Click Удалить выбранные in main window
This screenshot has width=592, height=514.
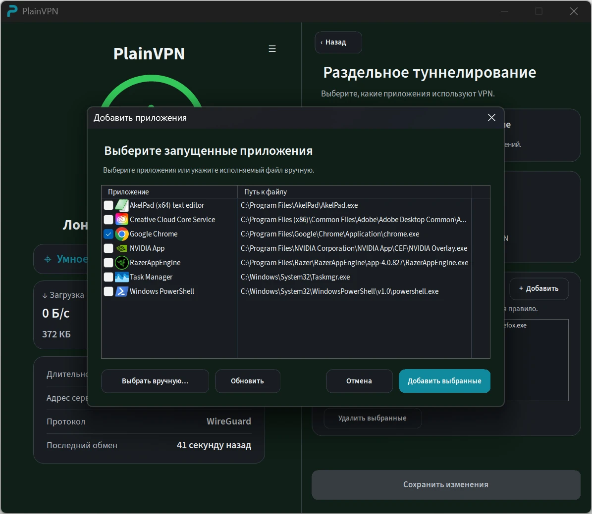(372, 418)
